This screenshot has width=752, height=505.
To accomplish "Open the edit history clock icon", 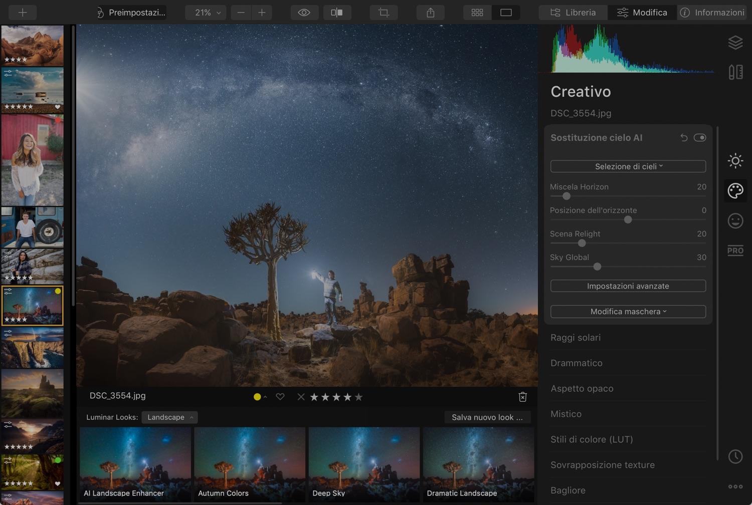I will 735,456.
